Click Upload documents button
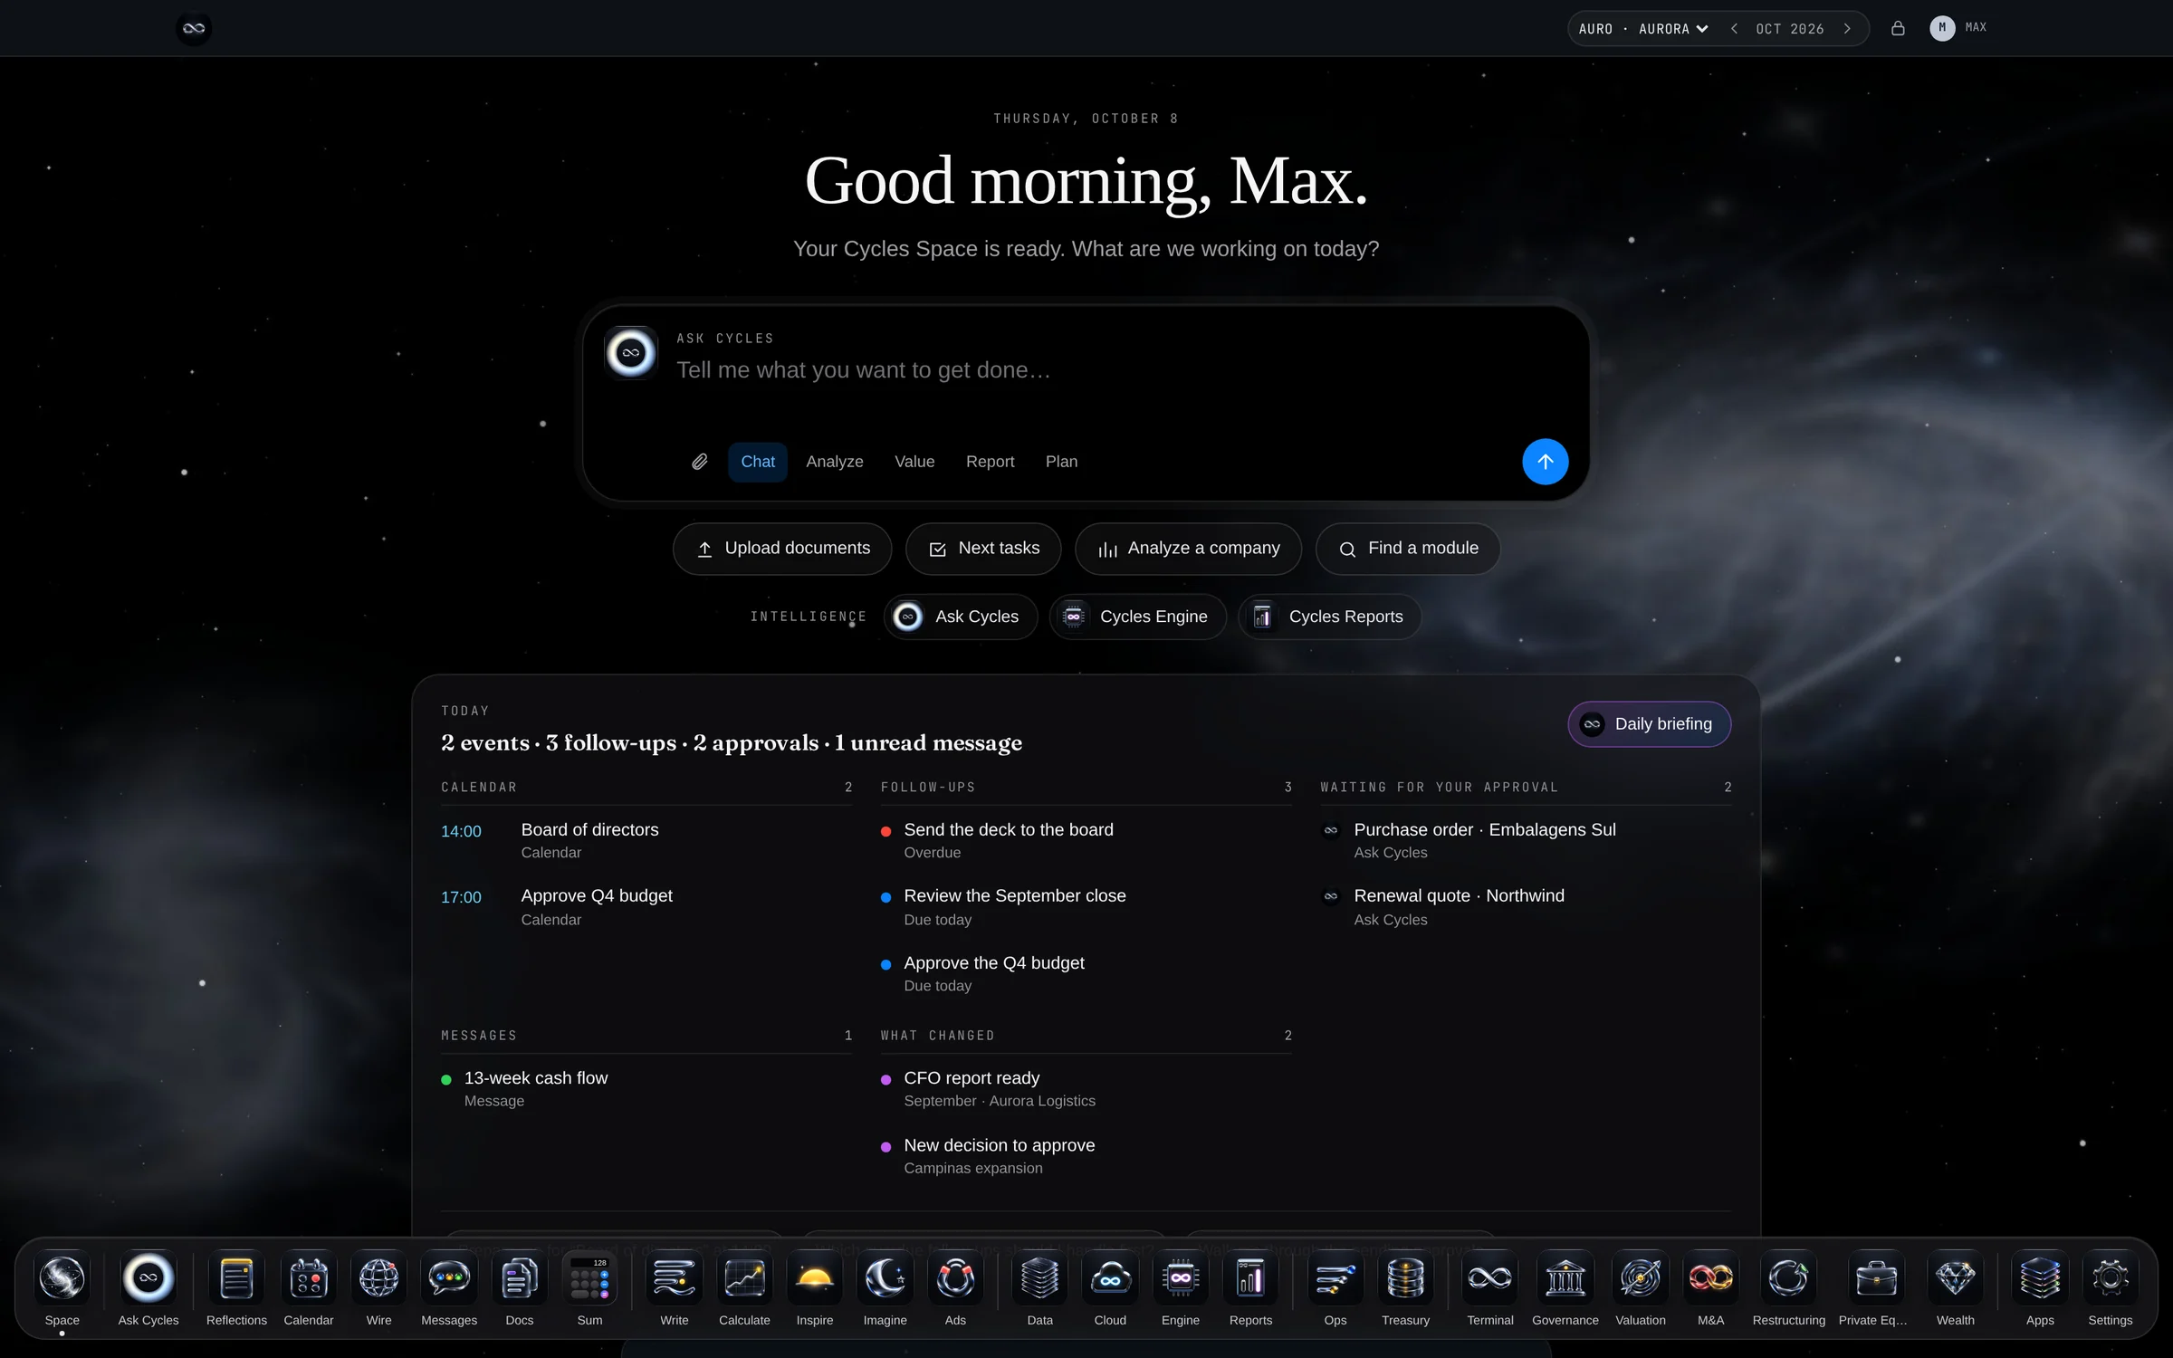2173x1358 pixels. pyautogui.click(x=782, y=549)
